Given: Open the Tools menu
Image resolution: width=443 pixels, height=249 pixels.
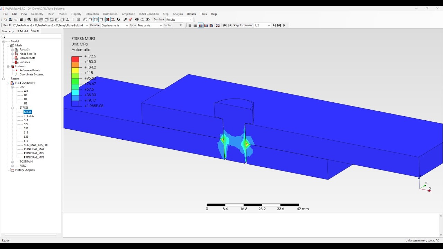Looking at the screenshot, I should pos(204,14).
